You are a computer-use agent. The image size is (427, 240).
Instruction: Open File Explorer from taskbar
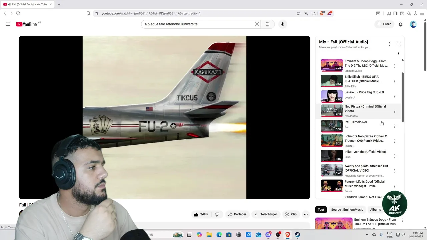point(209,235)
